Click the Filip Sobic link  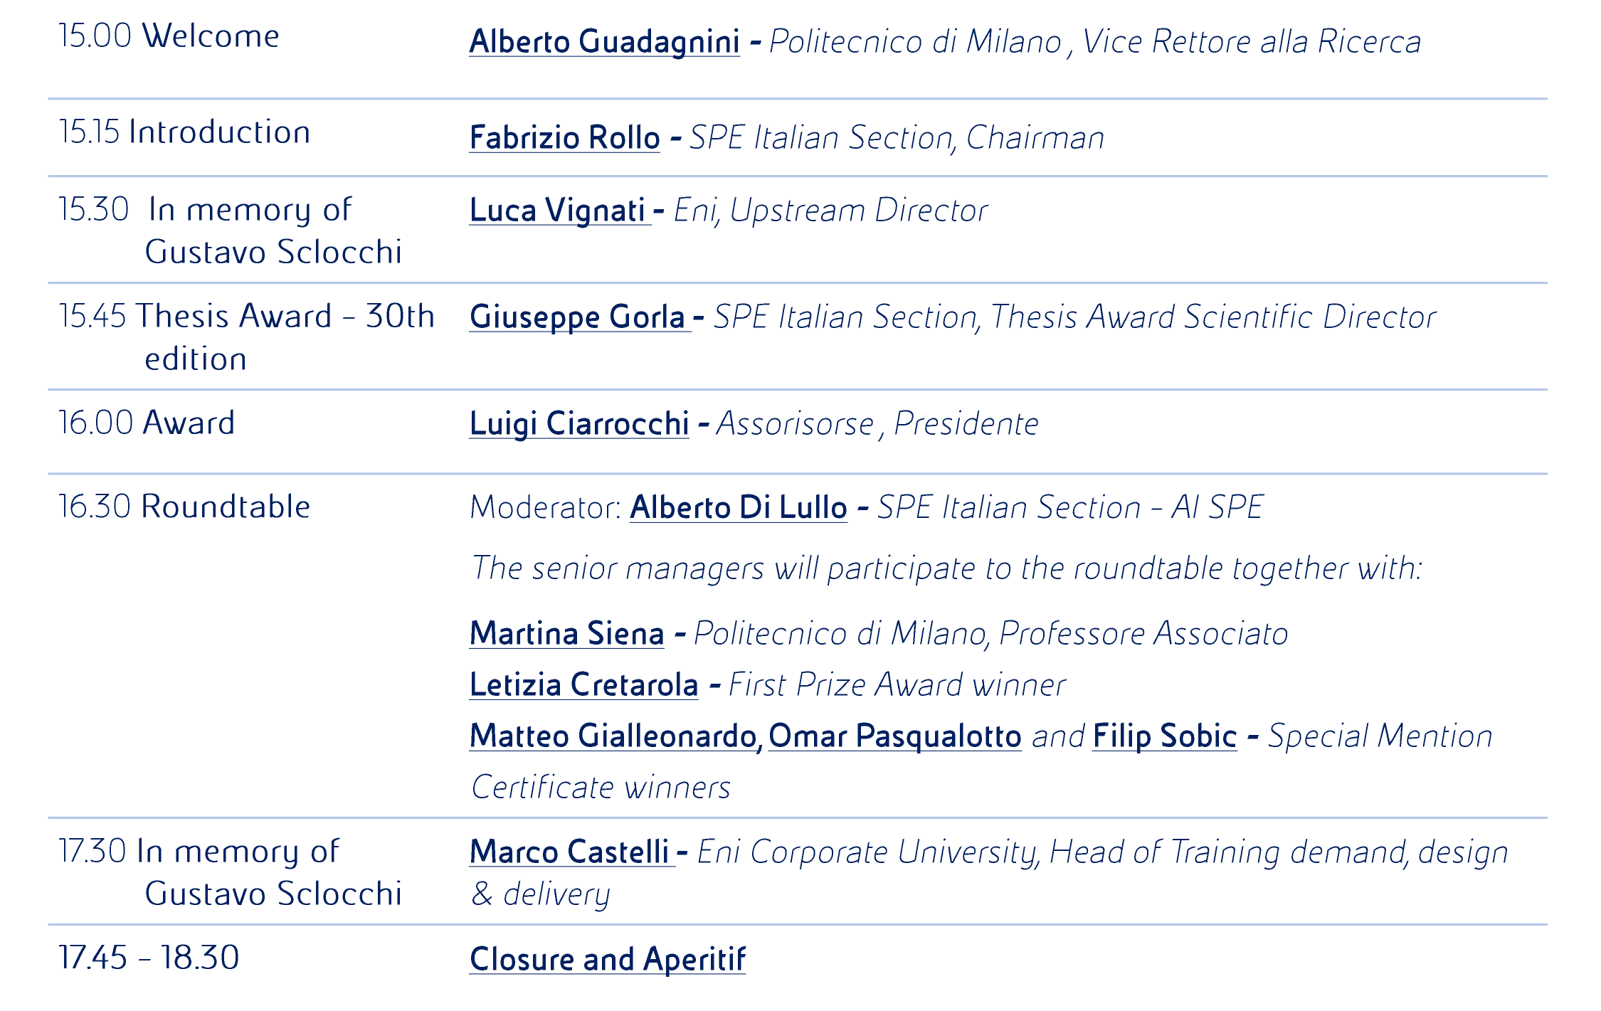tap(1164, 736)
